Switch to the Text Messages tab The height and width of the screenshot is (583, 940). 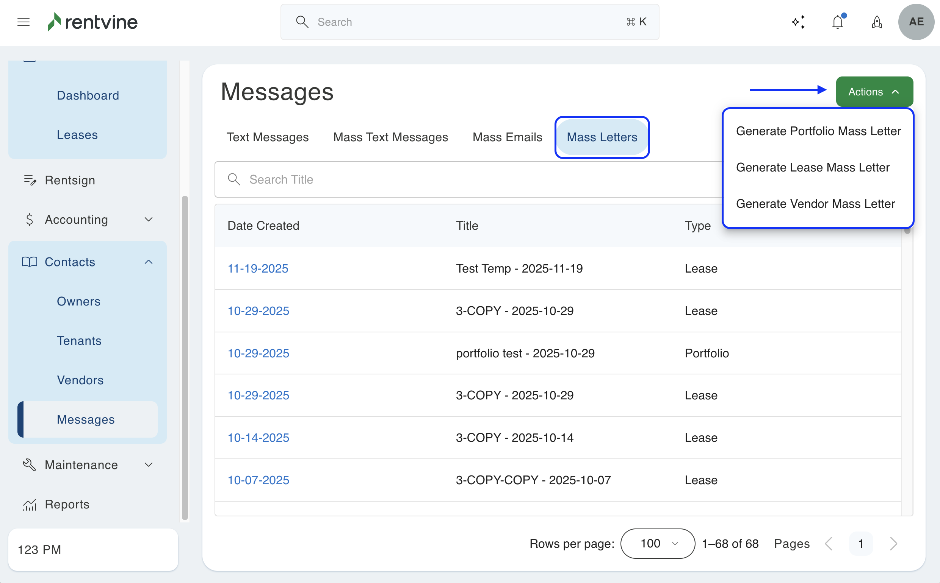tap(267, 137)
